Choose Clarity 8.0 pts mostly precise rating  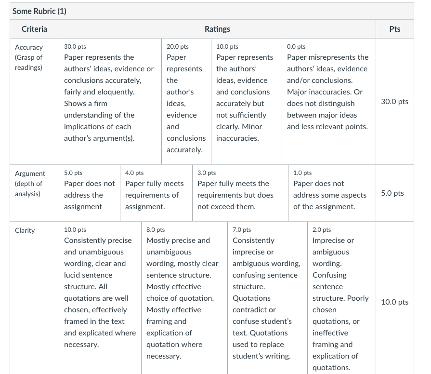[x=184, y=298]
